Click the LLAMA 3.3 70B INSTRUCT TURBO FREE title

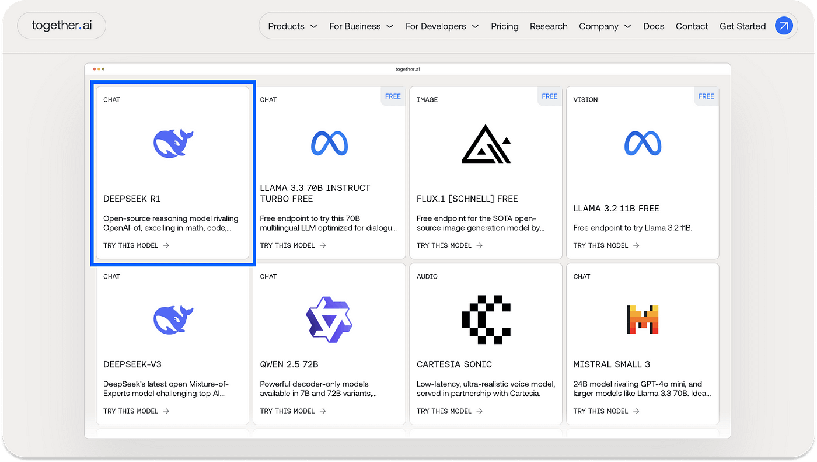pyautogui.click(x=315, y=193)
